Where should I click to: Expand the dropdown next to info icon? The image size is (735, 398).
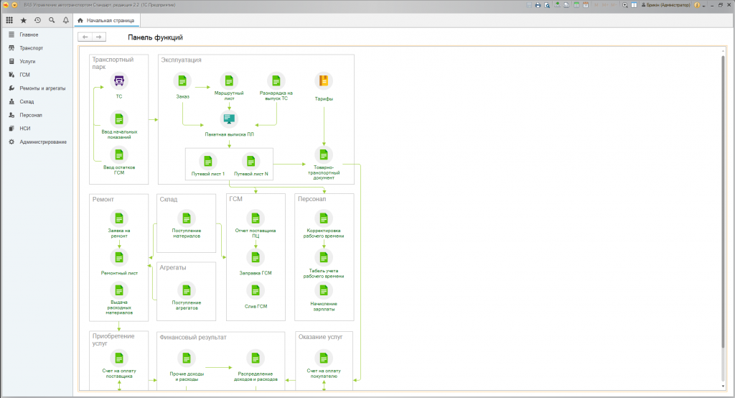703,6
